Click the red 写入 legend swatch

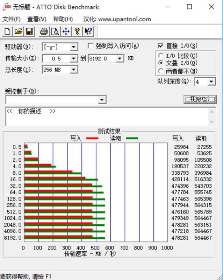(92, 138)
